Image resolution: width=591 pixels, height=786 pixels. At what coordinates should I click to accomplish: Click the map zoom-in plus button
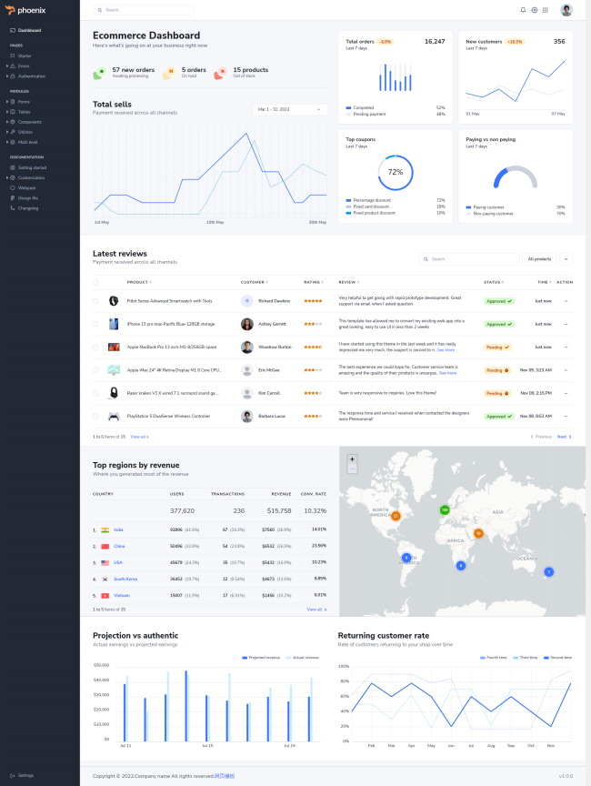pyautogui.click(x=352, y=459)
